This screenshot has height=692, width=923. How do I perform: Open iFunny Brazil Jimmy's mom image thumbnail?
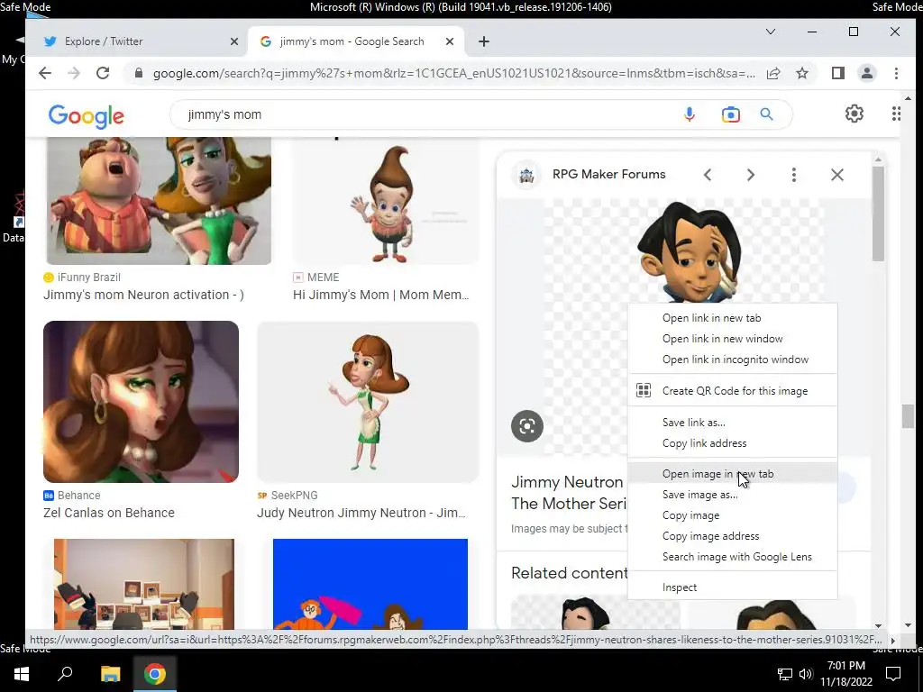(159, 201)
